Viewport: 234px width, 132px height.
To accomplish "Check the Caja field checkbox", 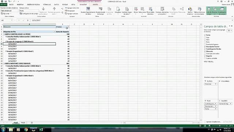I will click(205, 37).
